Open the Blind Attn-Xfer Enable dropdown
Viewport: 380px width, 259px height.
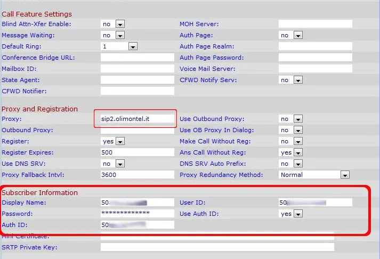(x=112, y=24)
